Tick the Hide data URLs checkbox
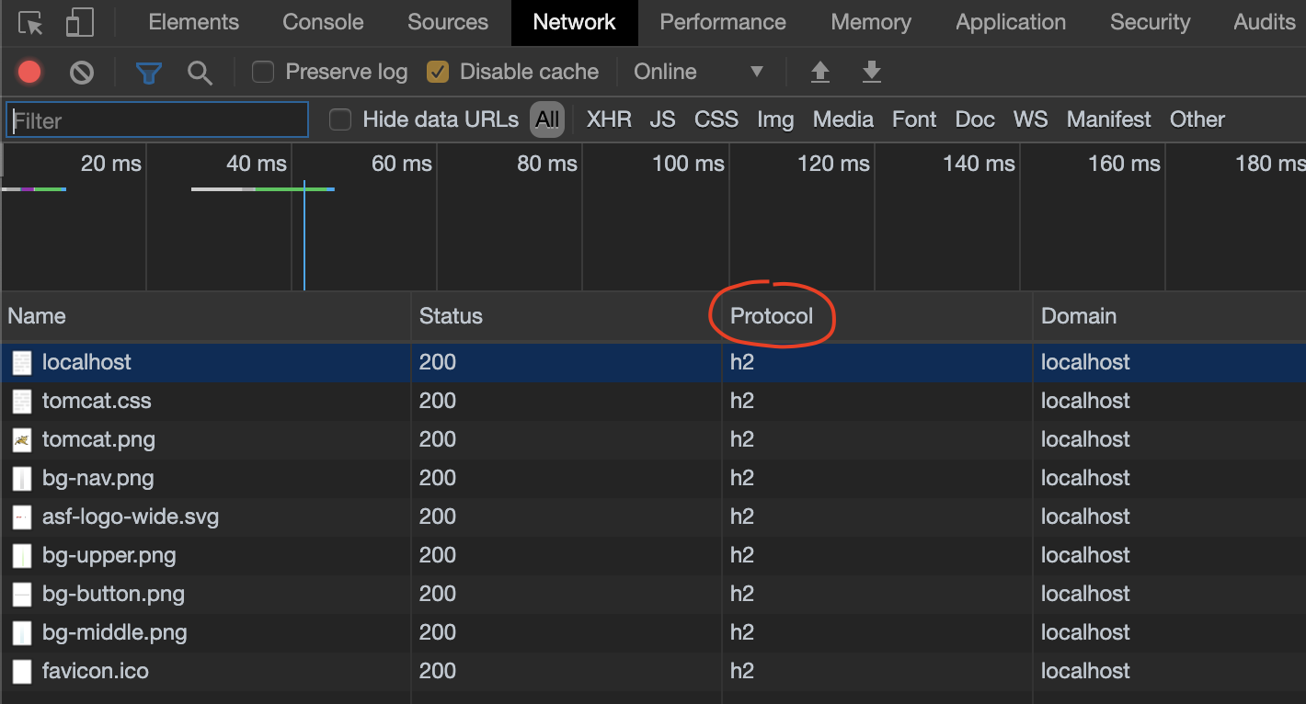Image resolution: width=1306 pixels, height=704 pixels. pos(340,119)
